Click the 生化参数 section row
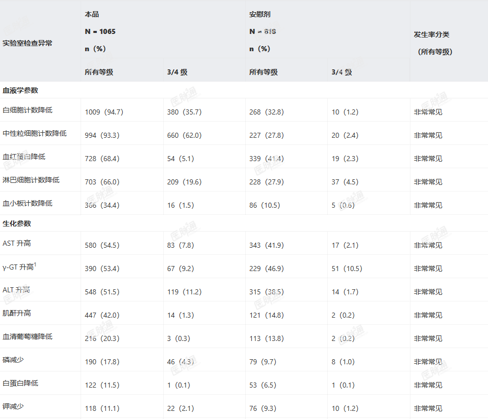 (x=244, y=223)
